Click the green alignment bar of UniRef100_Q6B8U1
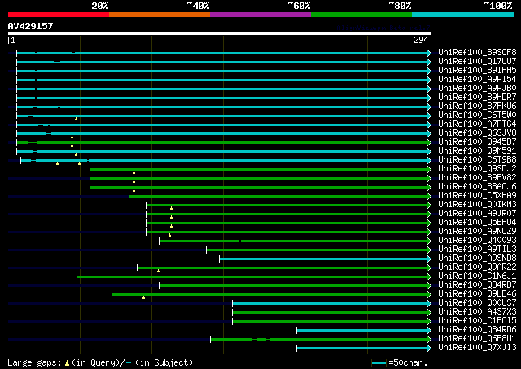 [319, 340]
